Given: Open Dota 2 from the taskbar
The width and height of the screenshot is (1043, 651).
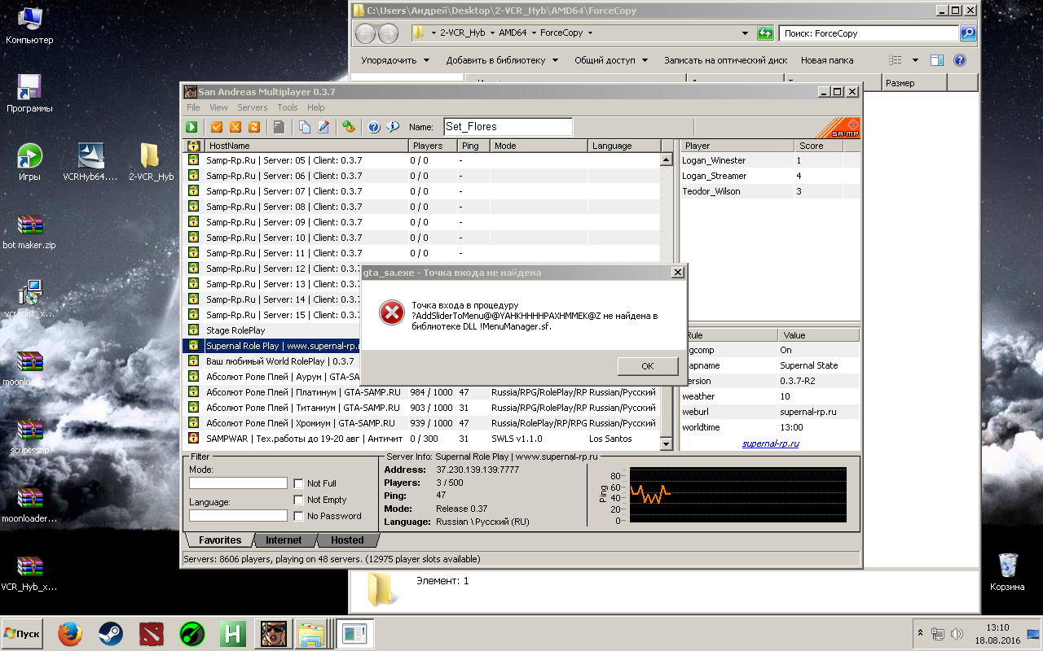Looking at the screenshot, I should click(x=151, y=634).
